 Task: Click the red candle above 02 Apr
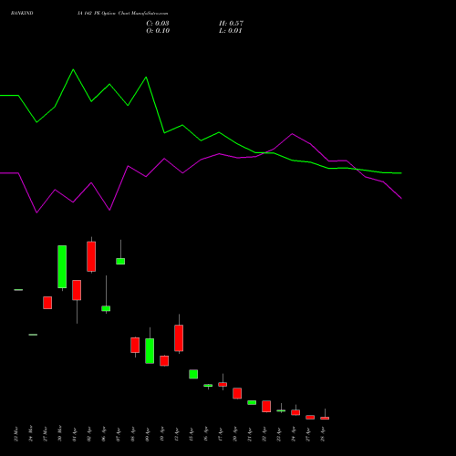(91, 256)
